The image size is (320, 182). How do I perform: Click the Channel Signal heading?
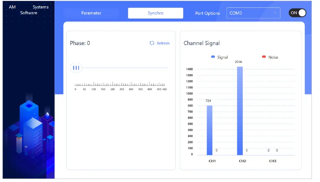(x=202, y=43)
